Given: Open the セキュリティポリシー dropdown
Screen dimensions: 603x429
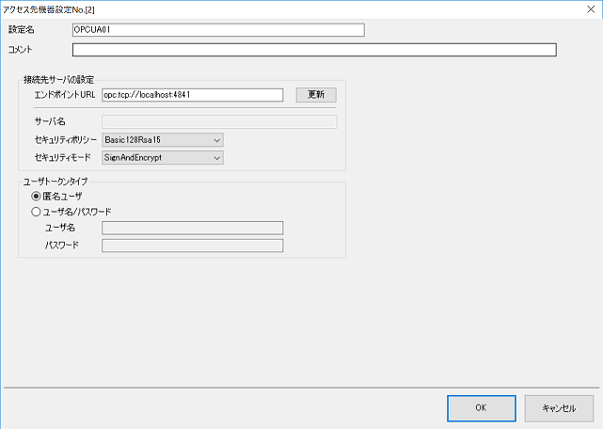Looking at the screenshot, I should click(163, 140).
